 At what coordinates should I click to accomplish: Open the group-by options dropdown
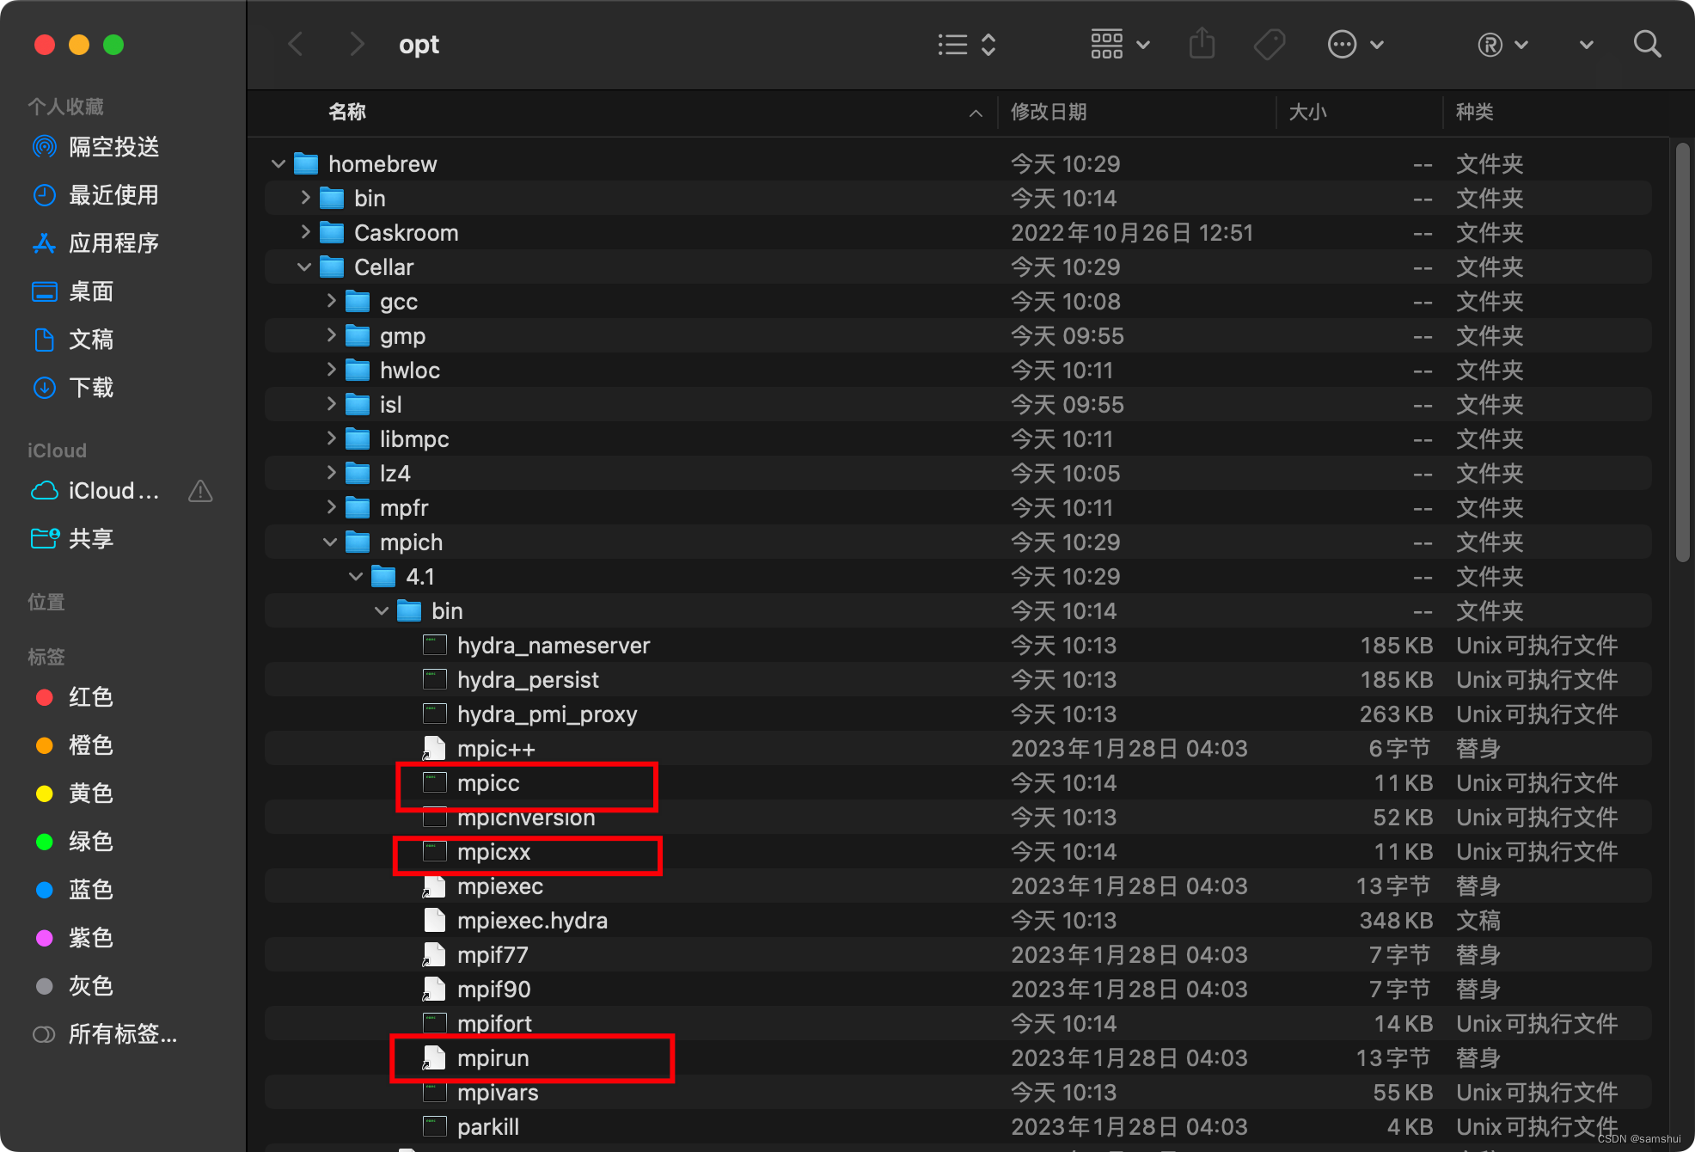[1119, 44]
